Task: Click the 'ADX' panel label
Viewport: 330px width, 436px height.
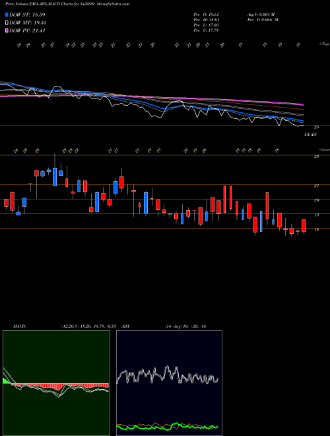Action: (x=126, y=326)
